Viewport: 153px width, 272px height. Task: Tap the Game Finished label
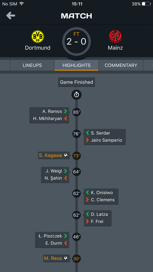click(x=76, y=82)
